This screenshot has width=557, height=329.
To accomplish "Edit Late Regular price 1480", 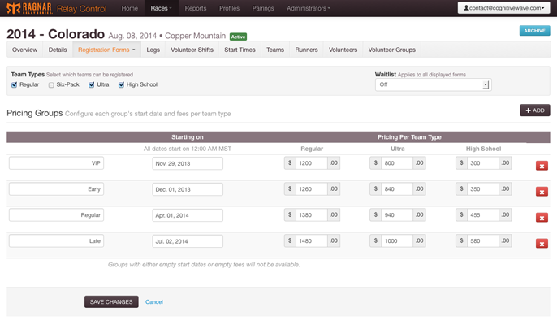I will (311, 241).
